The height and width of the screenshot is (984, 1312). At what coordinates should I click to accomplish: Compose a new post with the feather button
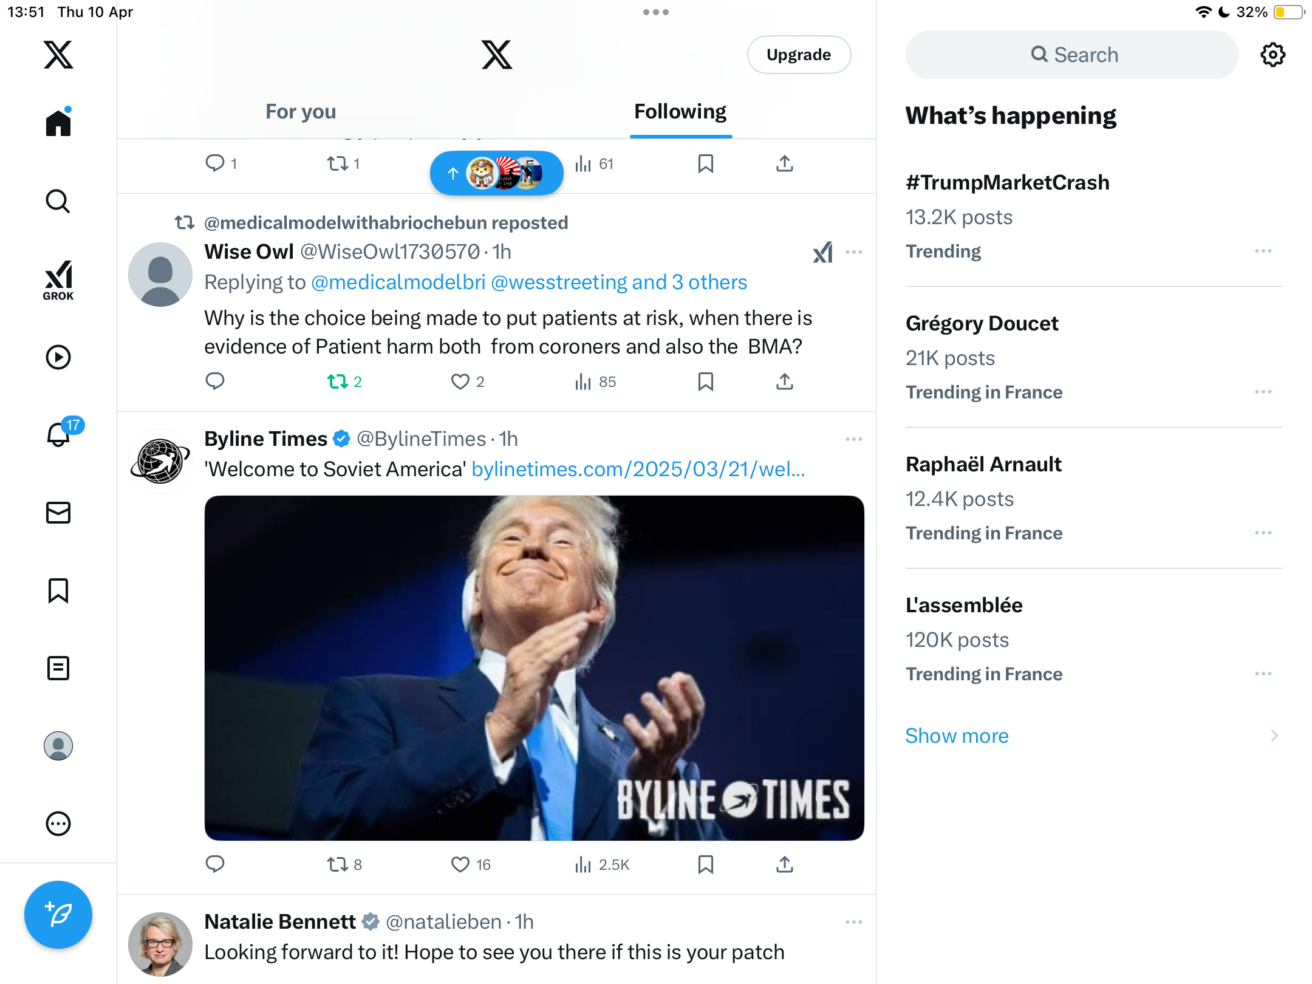(x=58, y=915)
